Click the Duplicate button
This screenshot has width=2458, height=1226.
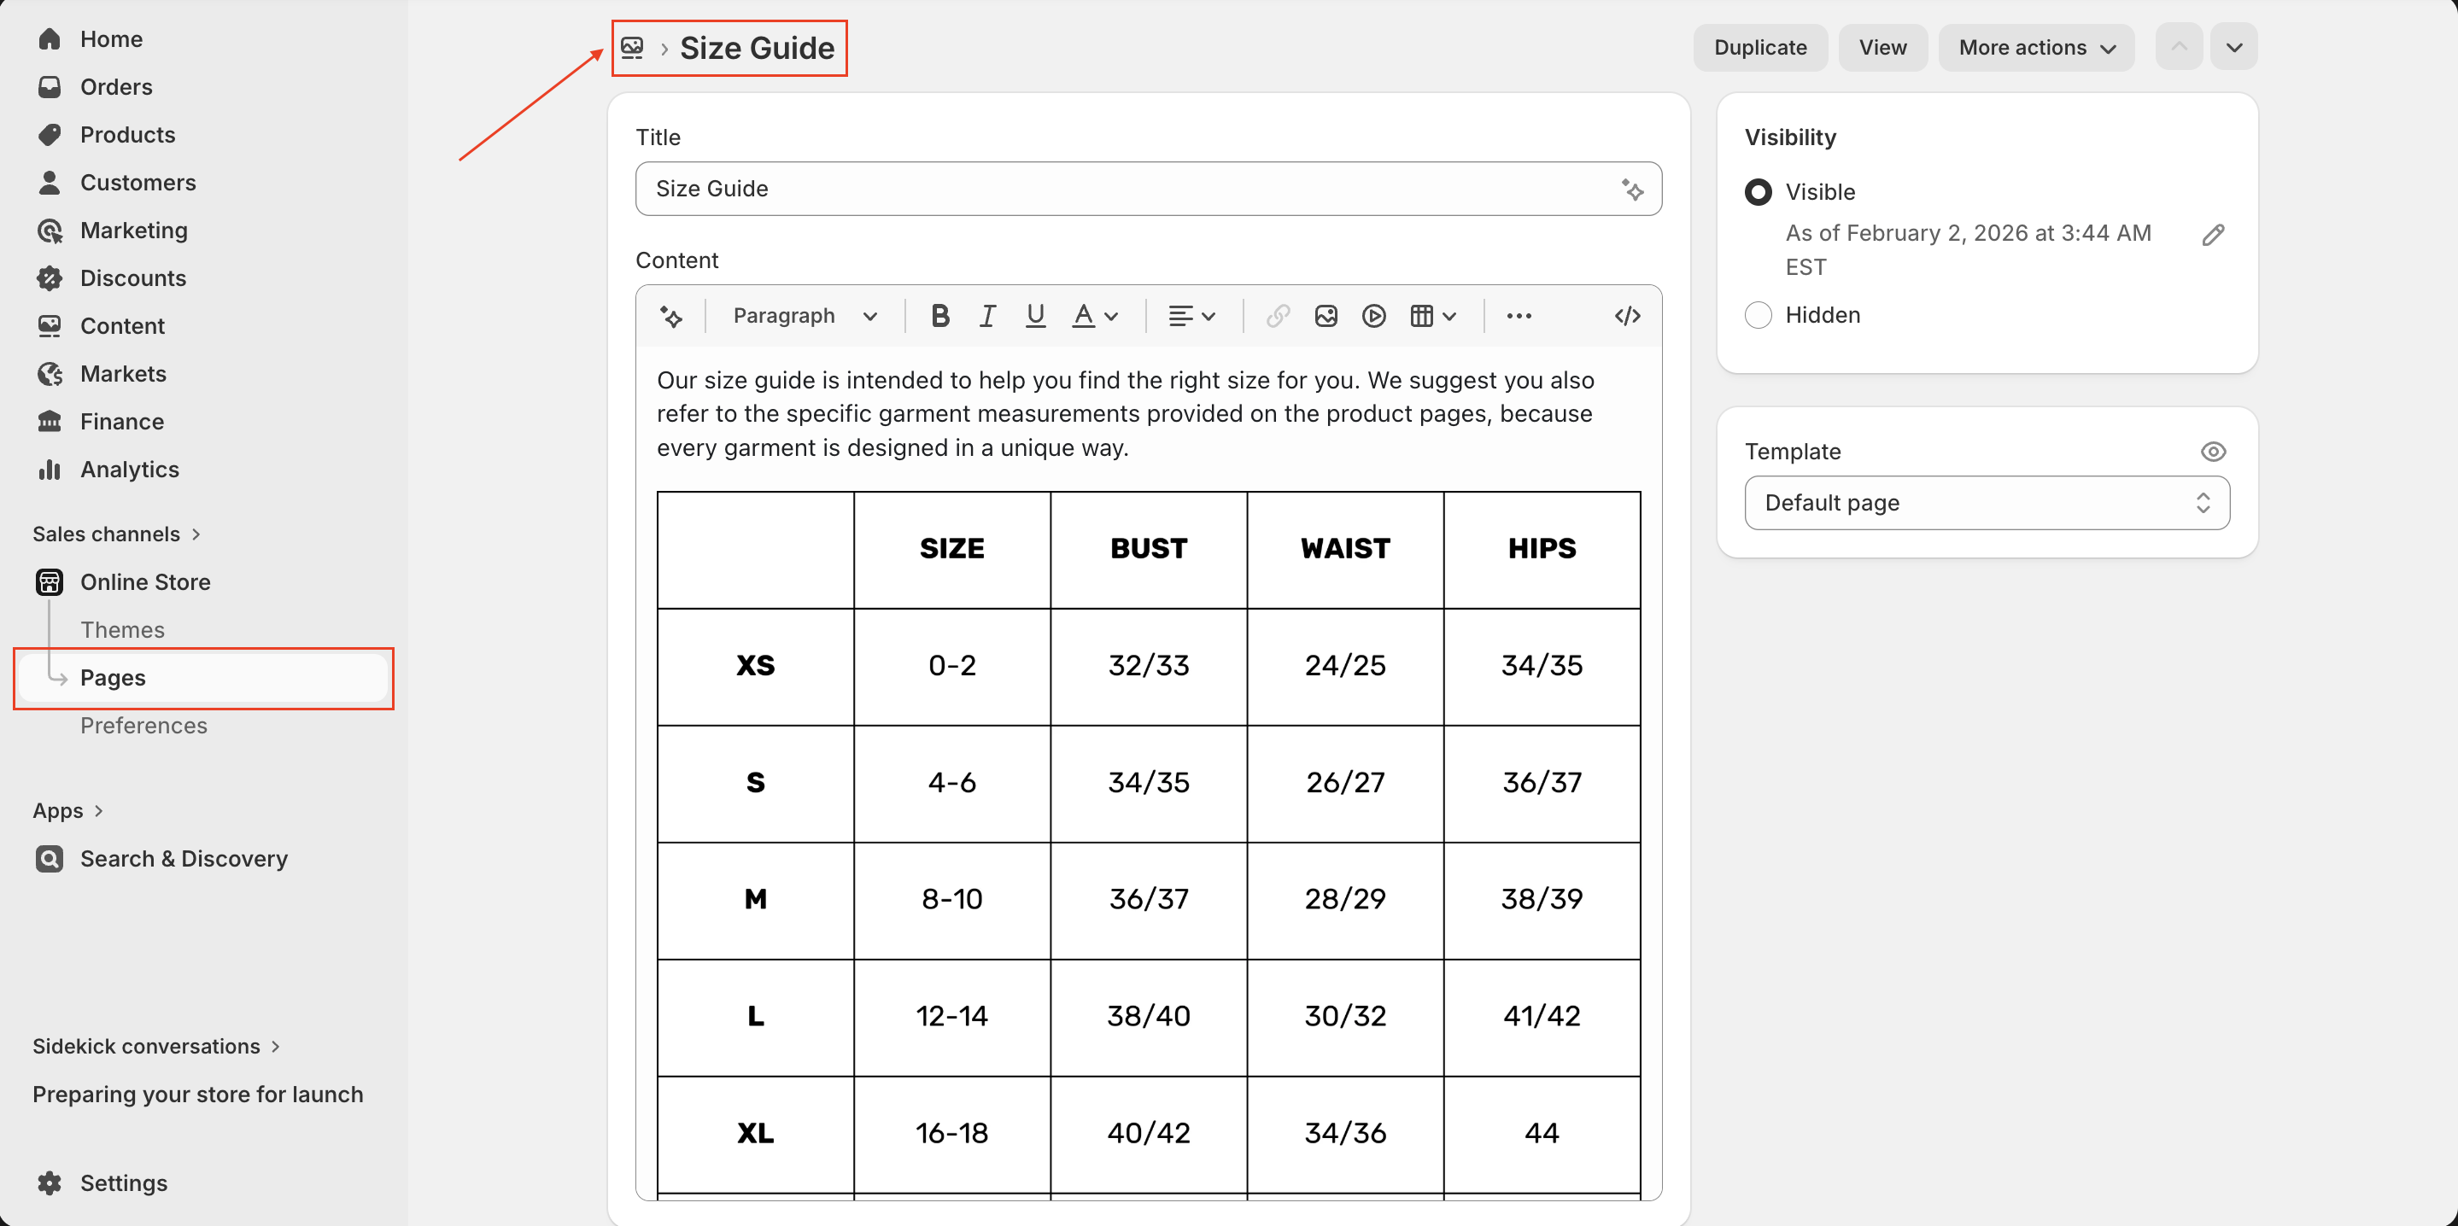coord(1759,47)
